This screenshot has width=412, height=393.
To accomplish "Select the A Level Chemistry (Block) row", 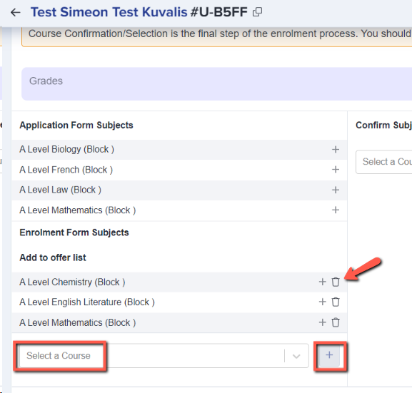I will point(179,282).
